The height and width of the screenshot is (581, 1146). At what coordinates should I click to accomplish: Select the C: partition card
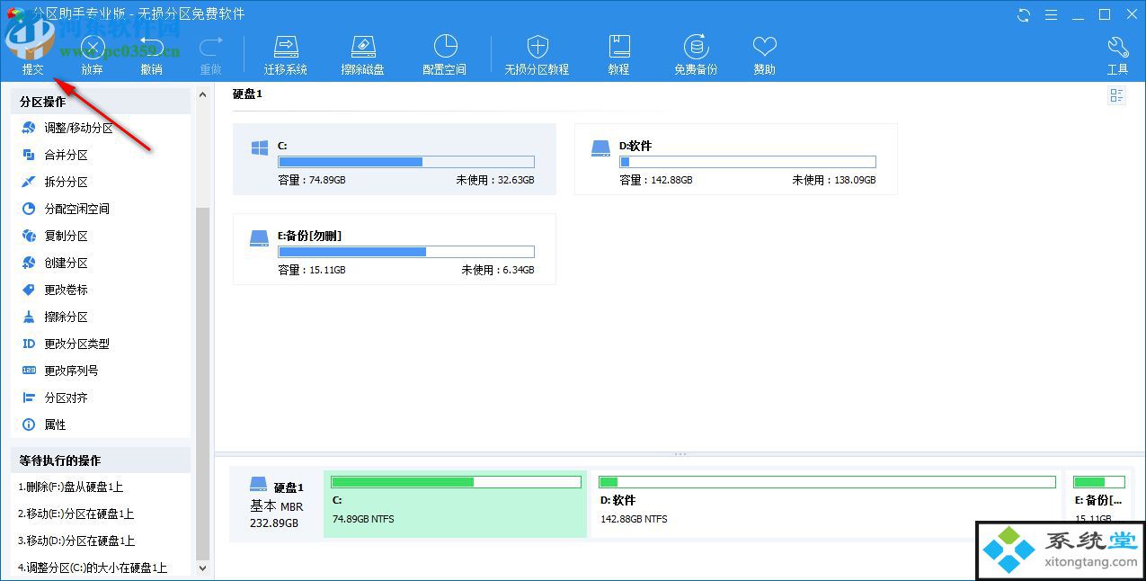[395, 159]
